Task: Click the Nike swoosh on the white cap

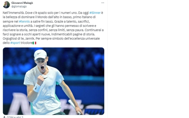Action: tap(39, 53)
